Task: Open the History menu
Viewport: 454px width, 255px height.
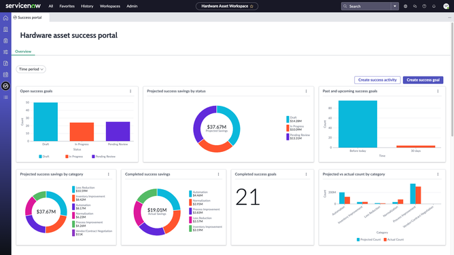Action: (87, 6)
